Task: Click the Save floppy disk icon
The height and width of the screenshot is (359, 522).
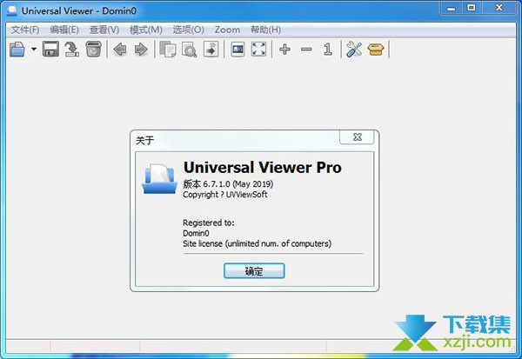Action: pos(51,50)
